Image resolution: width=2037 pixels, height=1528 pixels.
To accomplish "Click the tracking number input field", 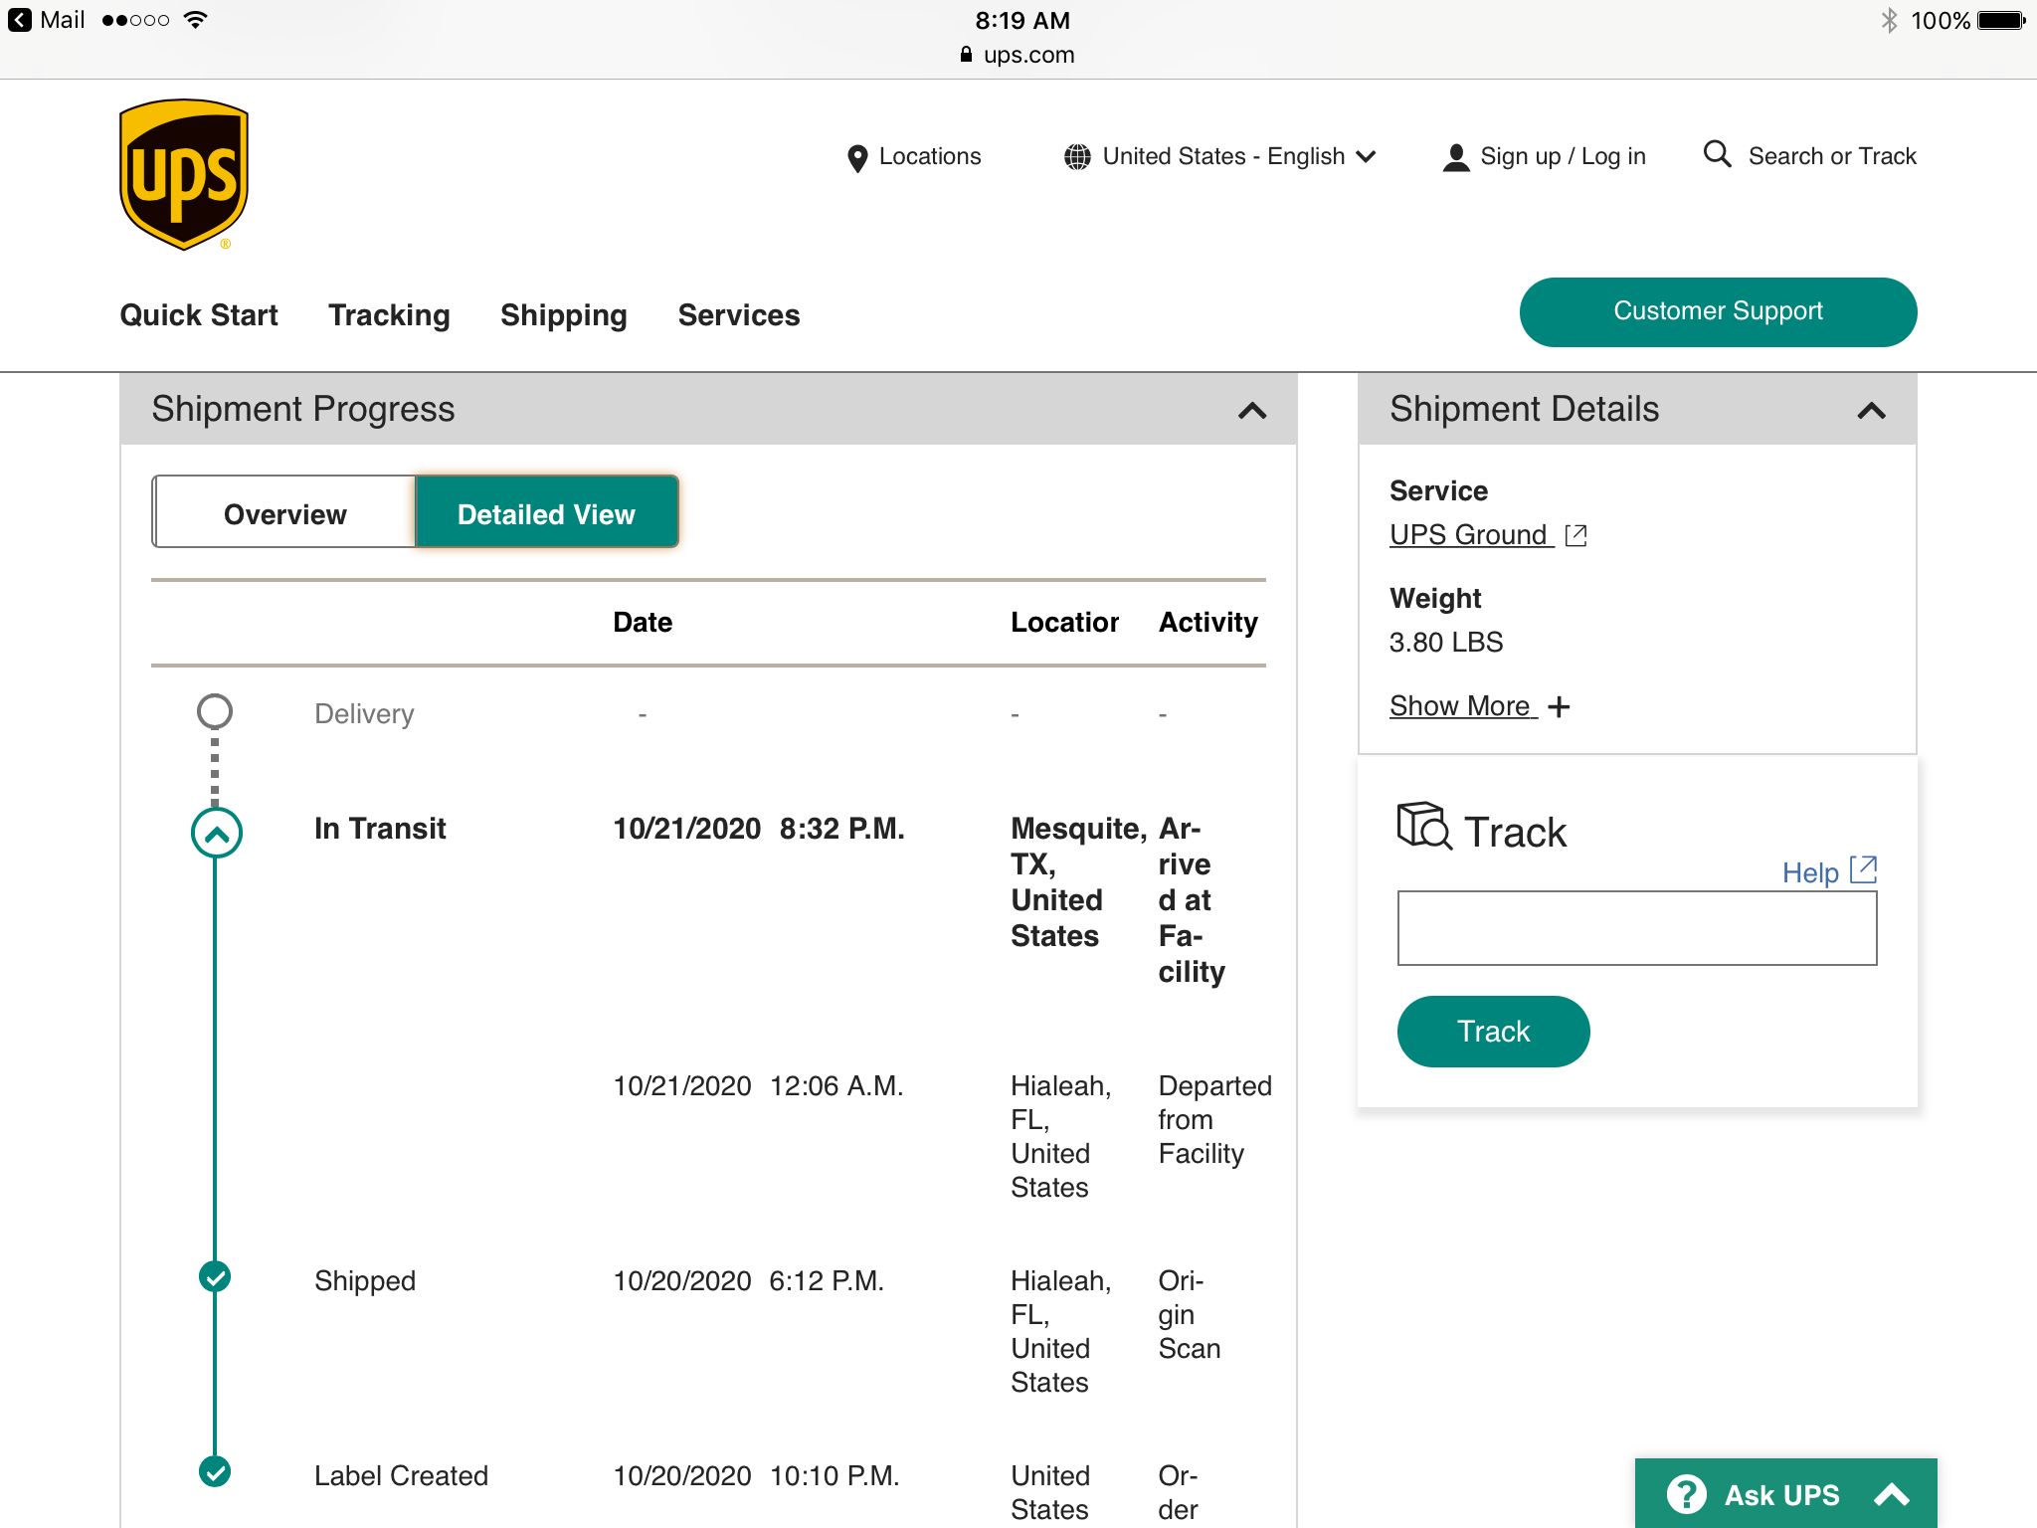I will click(x=1637, y=928).
